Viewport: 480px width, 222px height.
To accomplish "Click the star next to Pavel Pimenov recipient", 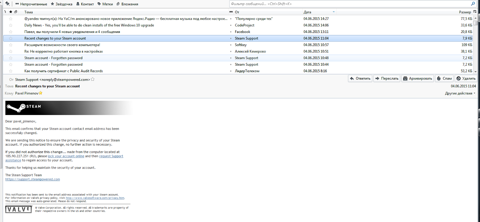I will point(41,93).
